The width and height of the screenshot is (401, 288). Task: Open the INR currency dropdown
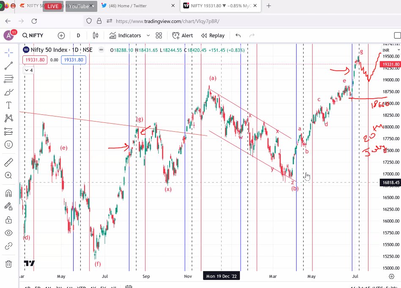pos(391,50)
